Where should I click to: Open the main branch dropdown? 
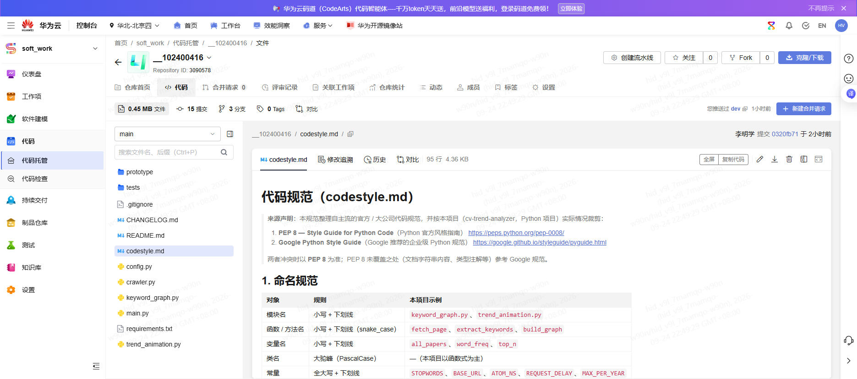pos(168,134)
